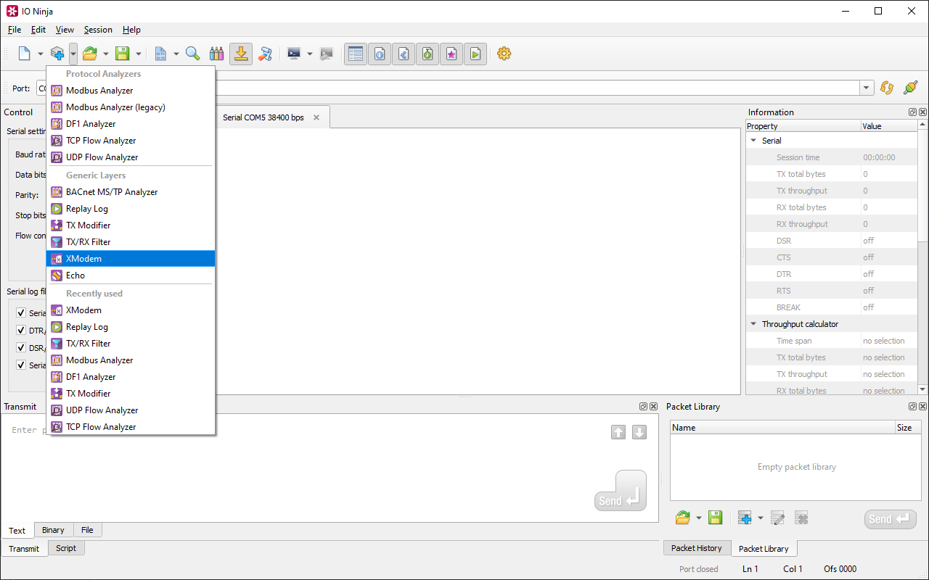The height and width of the screenshot is (580, 929).
Task: Click the binary log page icon in toolbar
Action: pos(160,54)
